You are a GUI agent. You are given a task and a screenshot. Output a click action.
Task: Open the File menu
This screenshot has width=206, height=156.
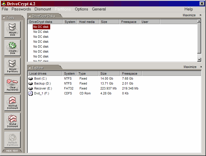[5, 9]
